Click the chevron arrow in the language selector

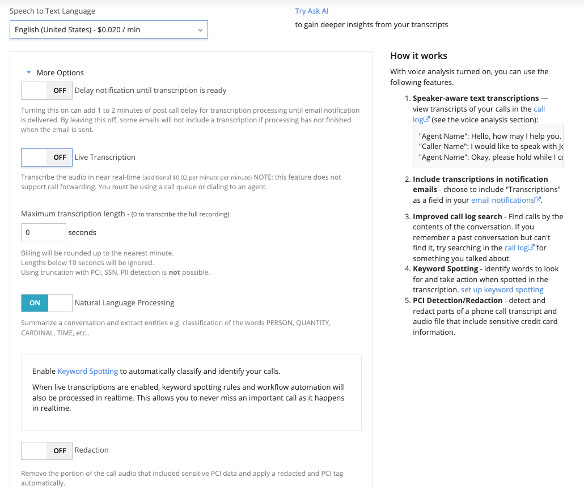coord(200,30)
